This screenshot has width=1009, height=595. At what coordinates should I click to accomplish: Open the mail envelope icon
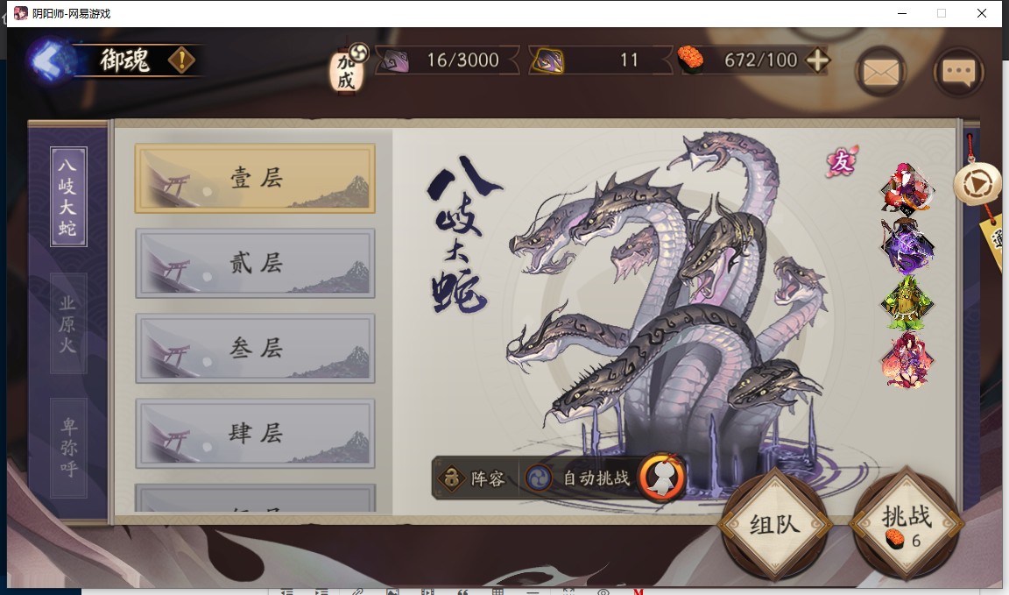point(880,72)
